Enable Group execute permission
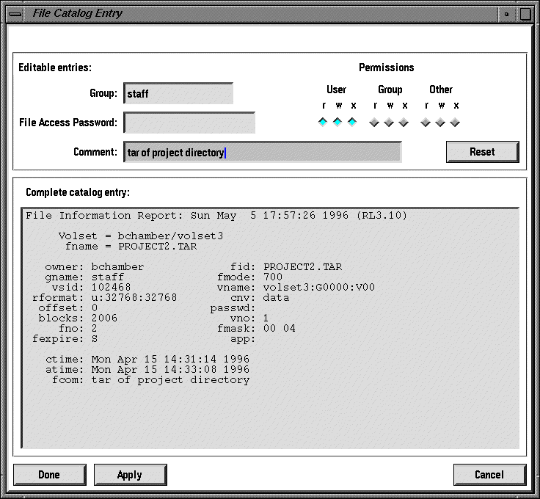This screenshot has width=540, height=499. coord(404,122)
